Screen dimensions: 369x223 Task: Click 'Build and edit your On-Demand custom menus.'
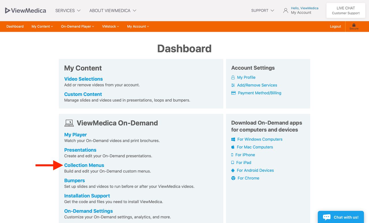point(108,171)
